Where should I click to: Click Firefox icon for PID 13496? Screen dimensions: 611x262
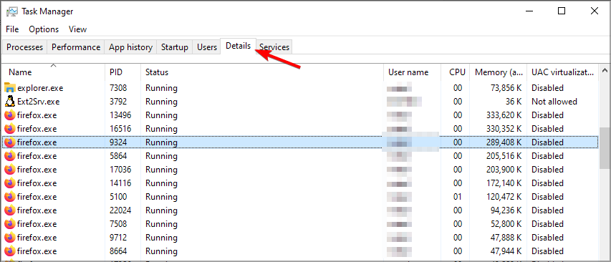10,115
